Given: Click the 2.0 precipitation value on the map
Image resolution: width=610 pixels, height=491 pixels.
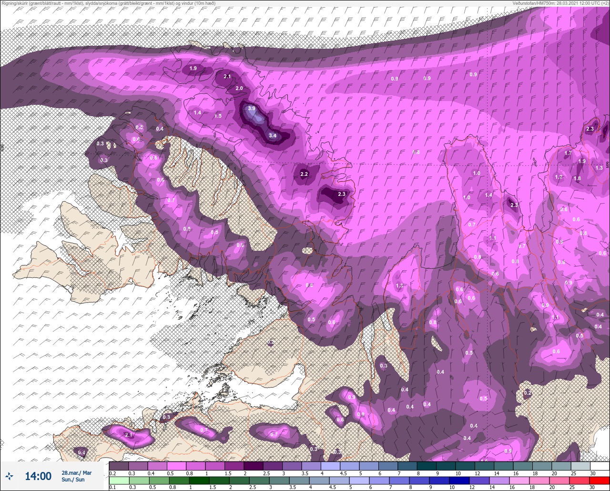Looking at the screenshot, I should pos(239,89).
